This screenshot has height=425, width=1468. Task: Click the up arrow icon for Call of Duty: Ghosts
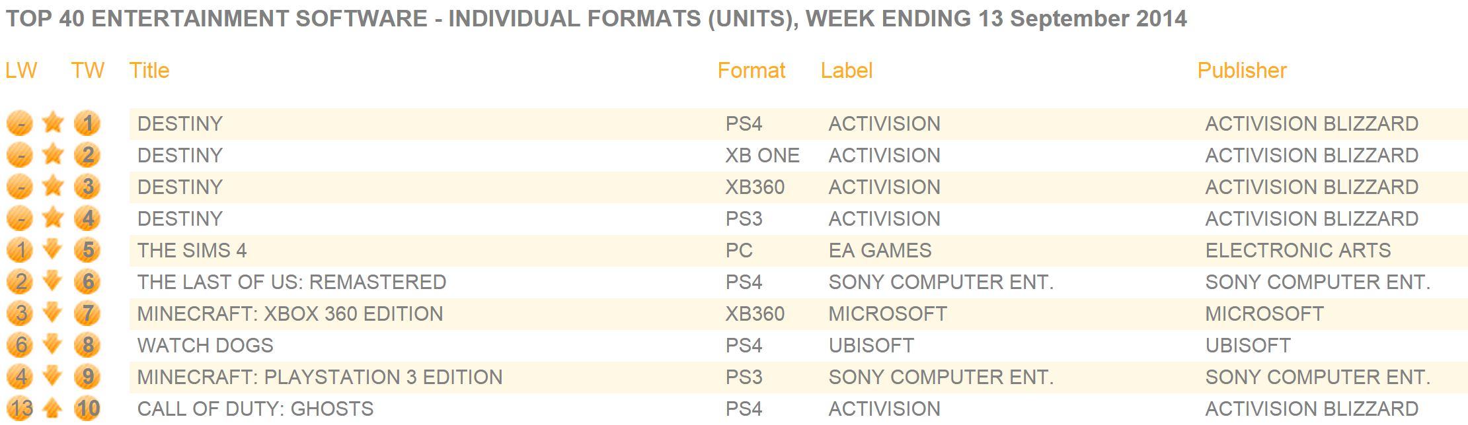pyautogui.click(x=52, y=409)
